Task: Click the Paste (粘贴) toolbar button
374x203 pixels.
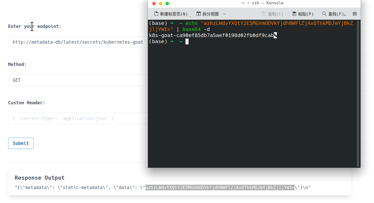Action: [303, 14]
